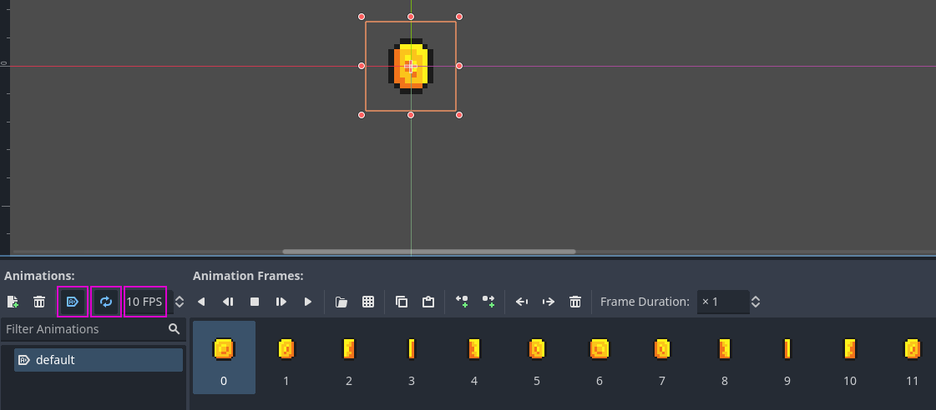The height and width of the screenshot is (410, 936).
Task: Click the FPS stepper arrows
Action: tap(179, 302)
